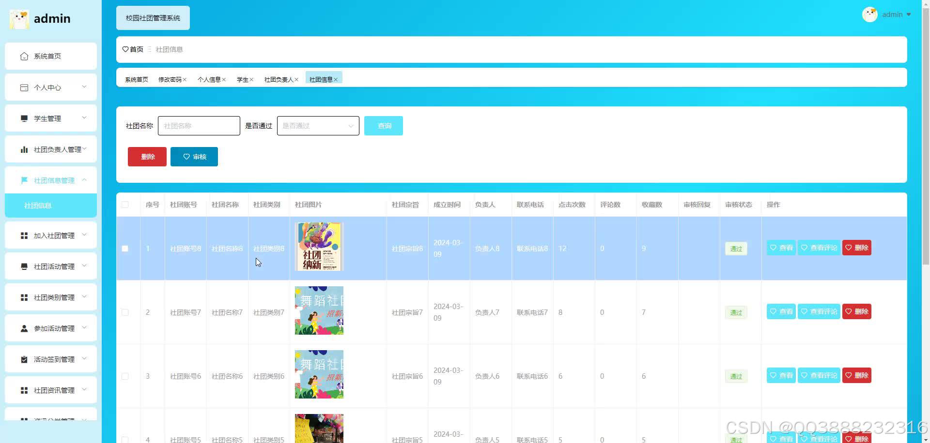Image resolution: width=930 pixels, height=443 pixels.
Task: Close the 学生 tab
Action: (x=251, y=80)
